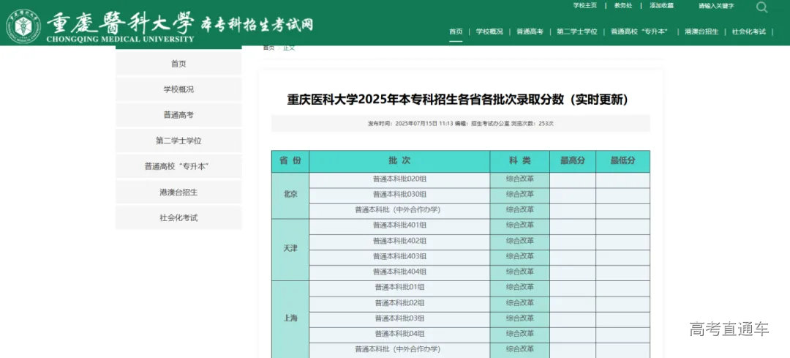Select 学校概况 in the top navigation
Viewport: 790px width, 358px height.
[489, 31]
